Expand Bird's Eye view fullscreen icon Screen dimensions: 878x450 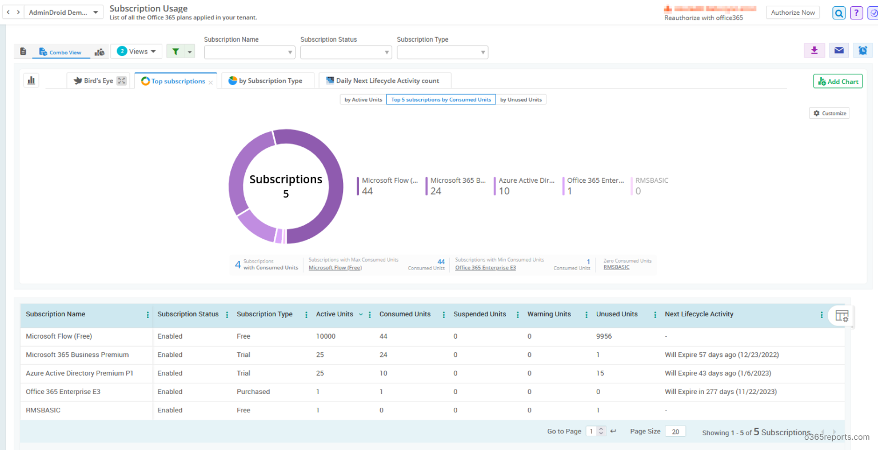122,81
